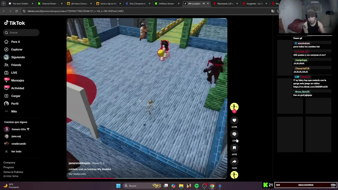The image size is (338, 190).
Task: Click Bruss_kbro35 username in chat
Action: coord(302,92)
